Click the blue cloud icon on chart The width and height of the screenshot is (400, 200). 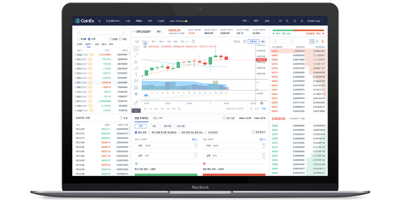pos(146,95)
